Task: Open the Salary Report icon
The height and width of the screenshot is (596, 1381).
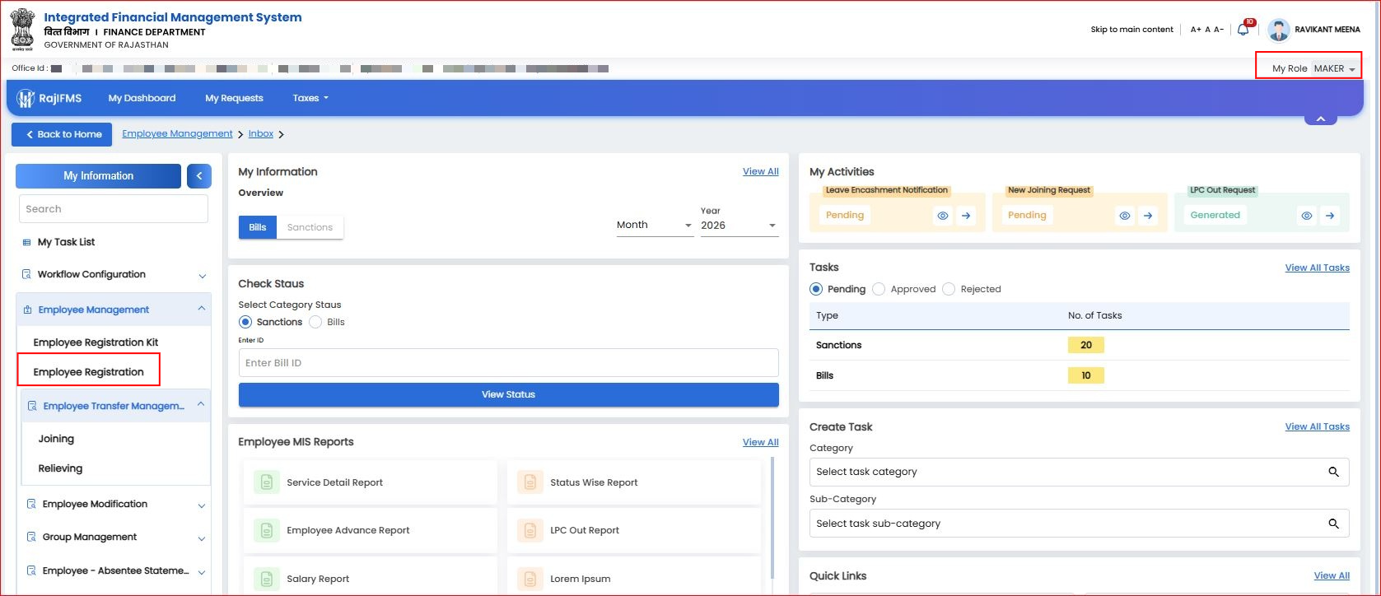Action: (x=266, y=579)
